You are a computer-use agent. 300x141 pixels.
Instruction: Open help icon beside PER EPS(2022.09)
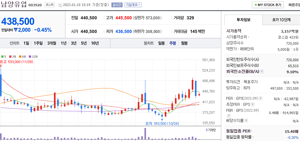(260, 99)
